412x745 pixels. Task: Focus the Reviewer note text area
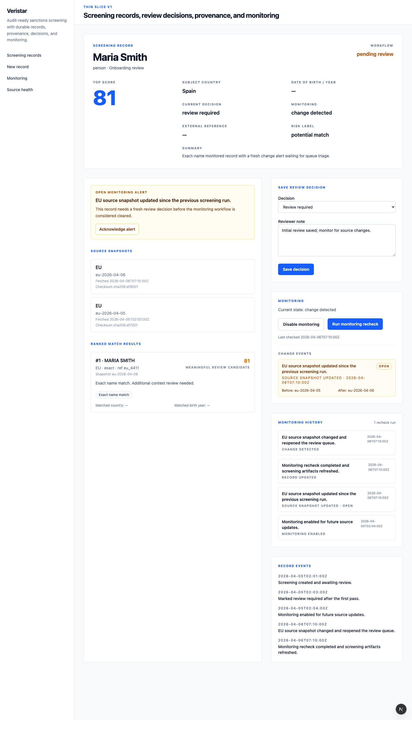pos(336,240)
